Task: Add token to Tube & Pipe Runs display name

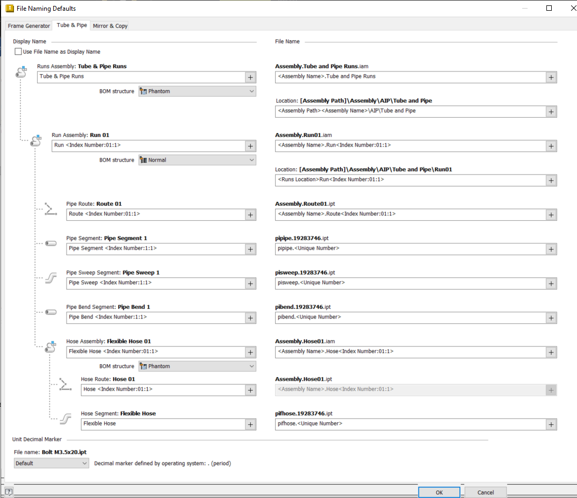Action: coord(250,77)
